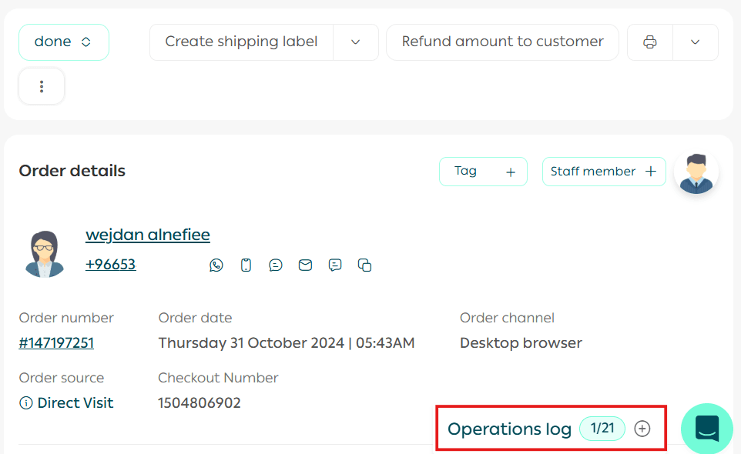Click Create shipping label button
This screenshot has height=454, width=741.
click(241, 42)
